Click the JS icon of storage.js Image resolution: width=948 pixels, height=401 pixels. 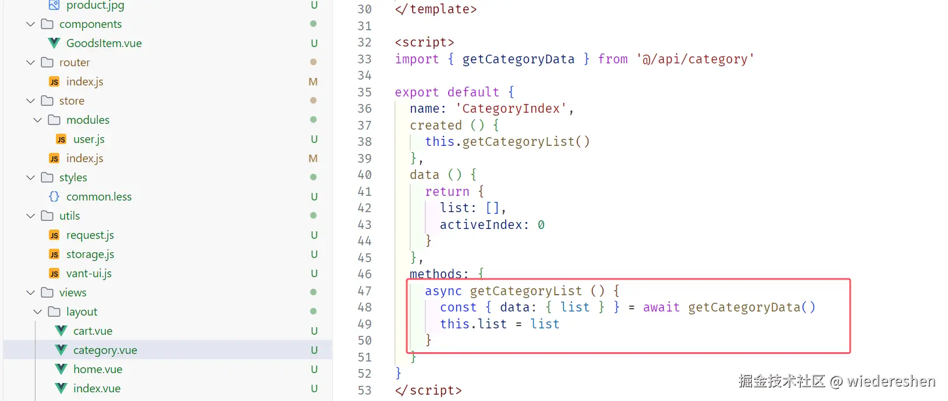[x=54, y=255]
